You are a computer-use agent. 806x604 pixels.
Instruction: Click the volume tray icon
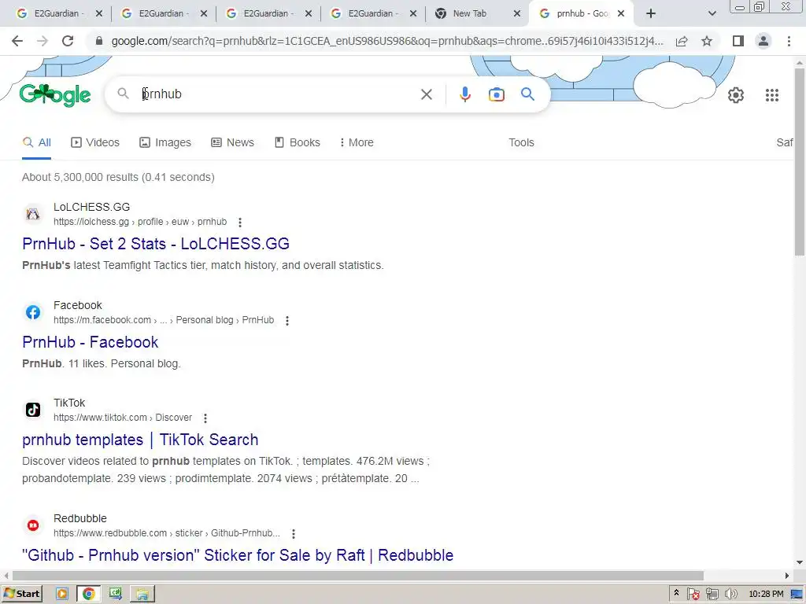pyautogui.click(x=730, y=594)
